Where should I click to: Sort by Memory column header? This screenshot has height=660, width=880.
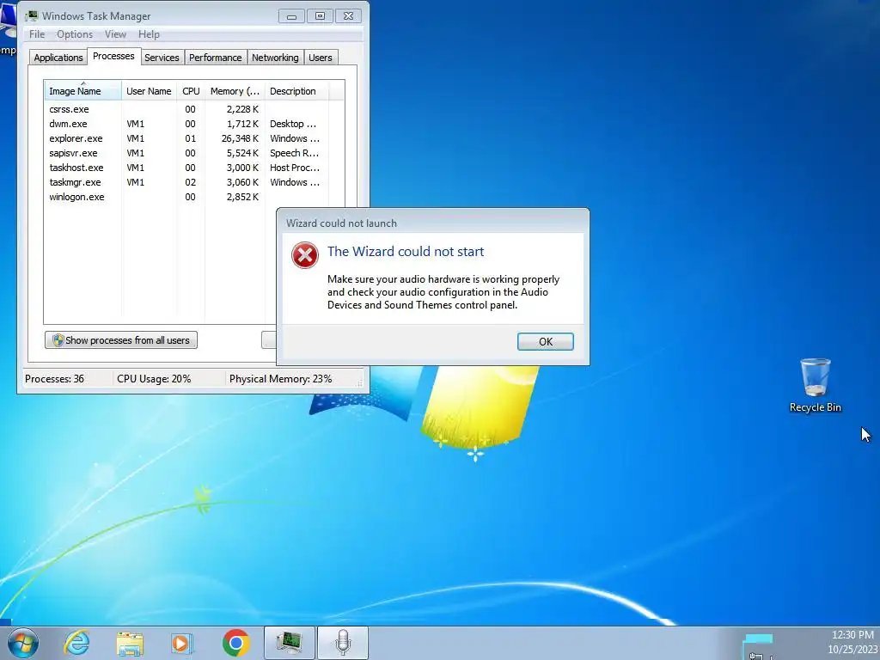point(235,91)
